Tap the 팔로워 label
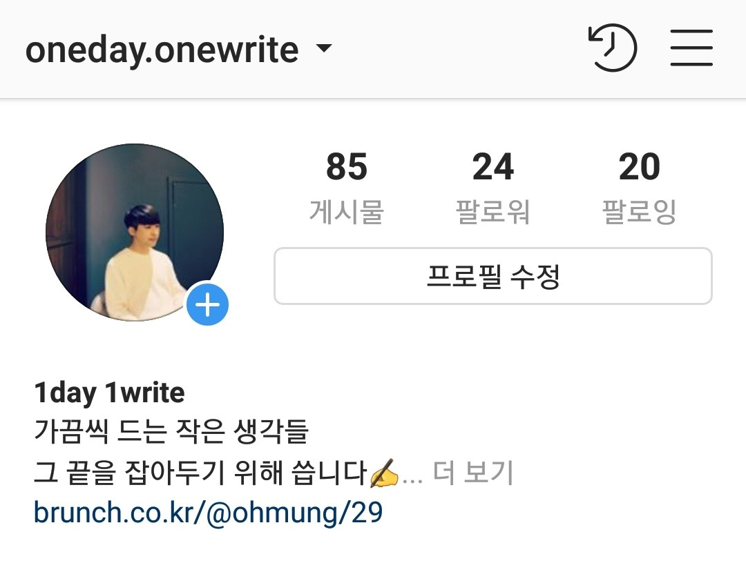The height and width of the screenshot is (563, 746). pyautogui.click(x=493, y=211)
